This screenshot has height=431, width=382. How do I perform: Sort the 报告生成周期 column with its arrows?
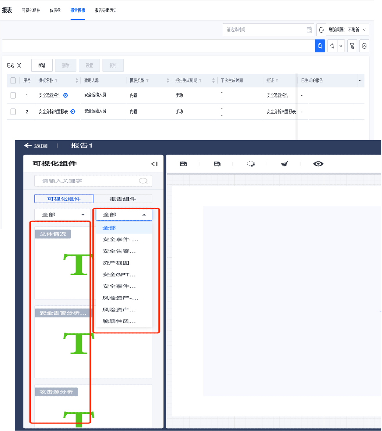213,80
